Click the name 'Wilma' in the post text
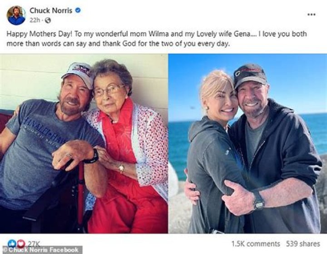This screenshot has width=327, height=254. (148, 34)
